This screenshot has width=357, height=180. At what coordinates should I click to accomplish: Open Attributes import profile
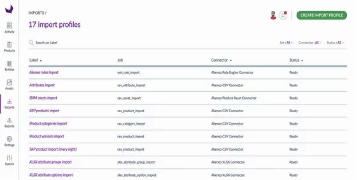tap(42, 85)
